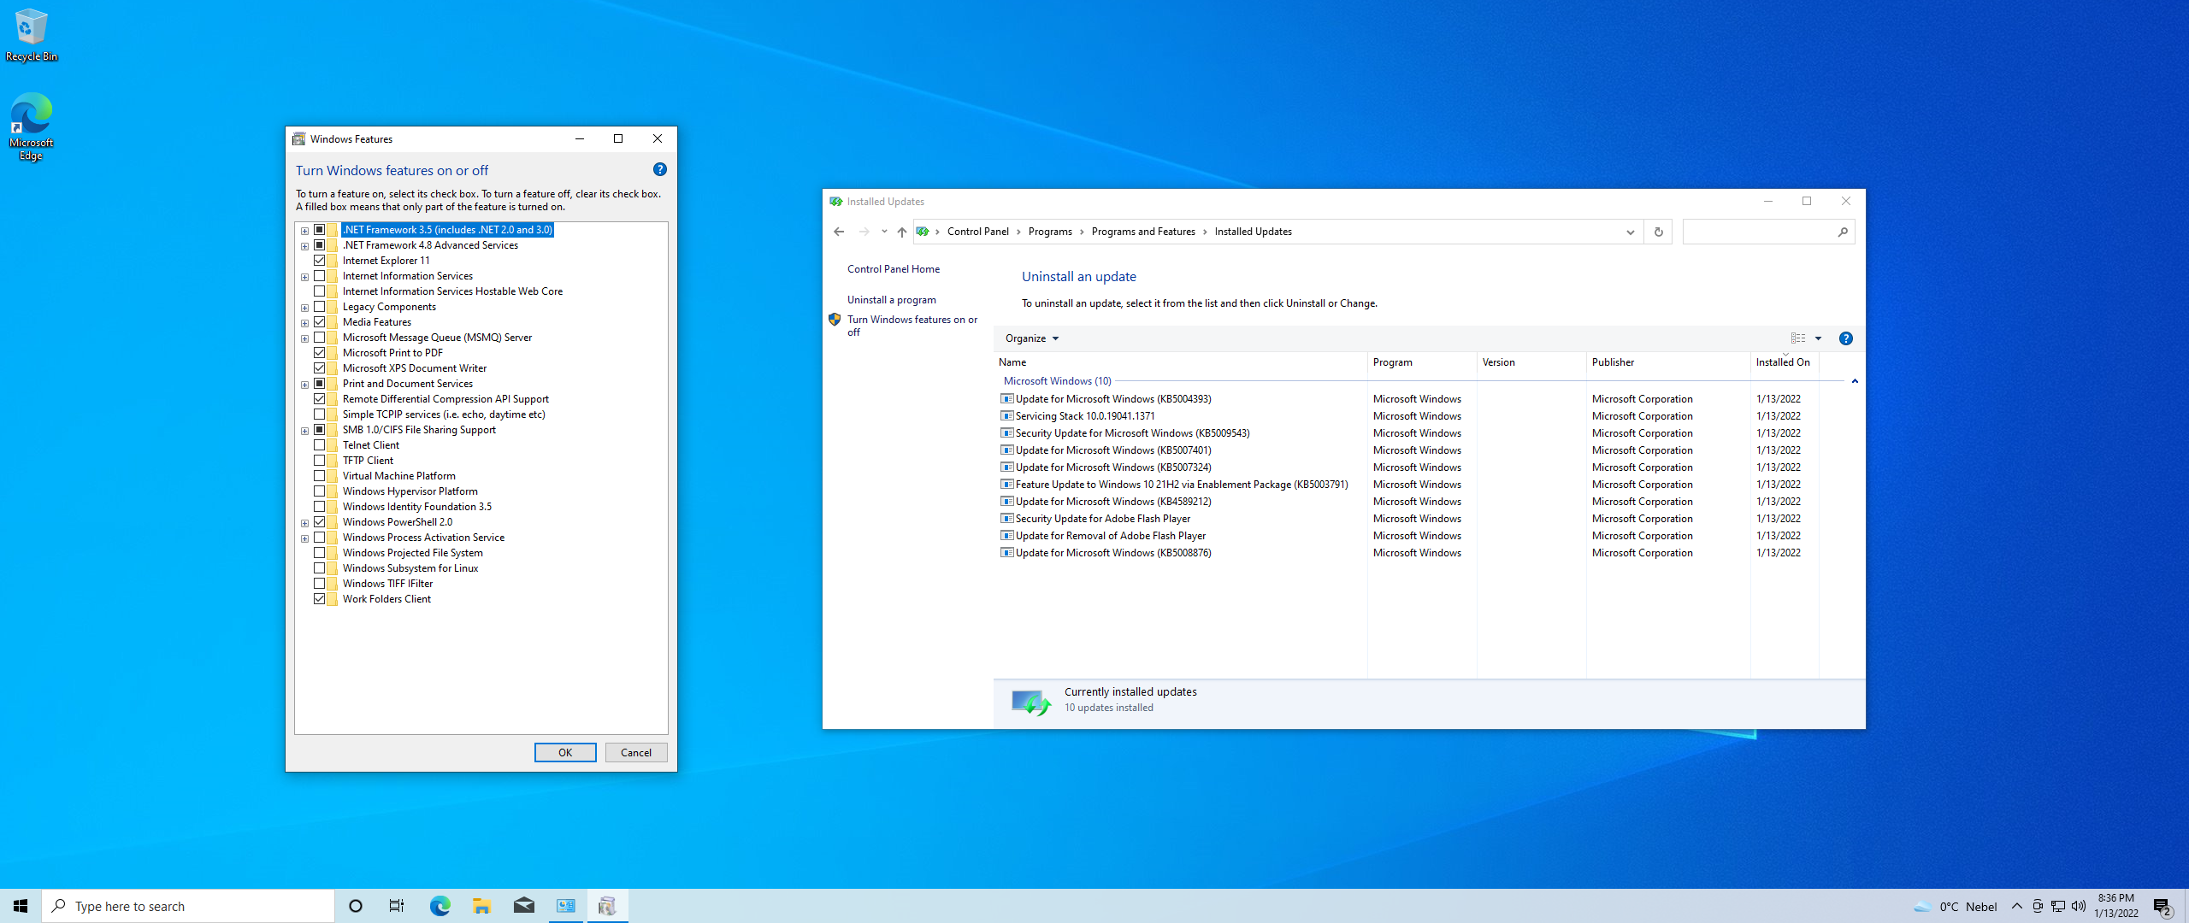The width and height of the screenshot is (2189, 923).
Task: Open File Explorer from the taskbar
Action: click(481, 906)
